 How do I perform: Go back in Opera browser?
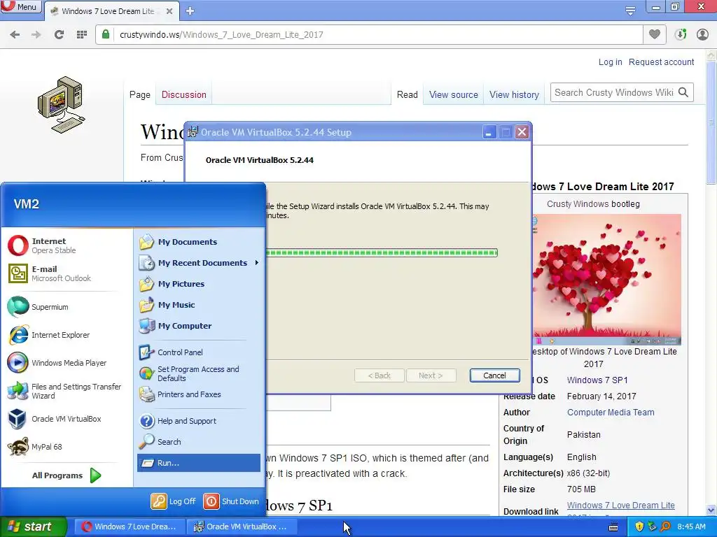[x=15, y=35]
